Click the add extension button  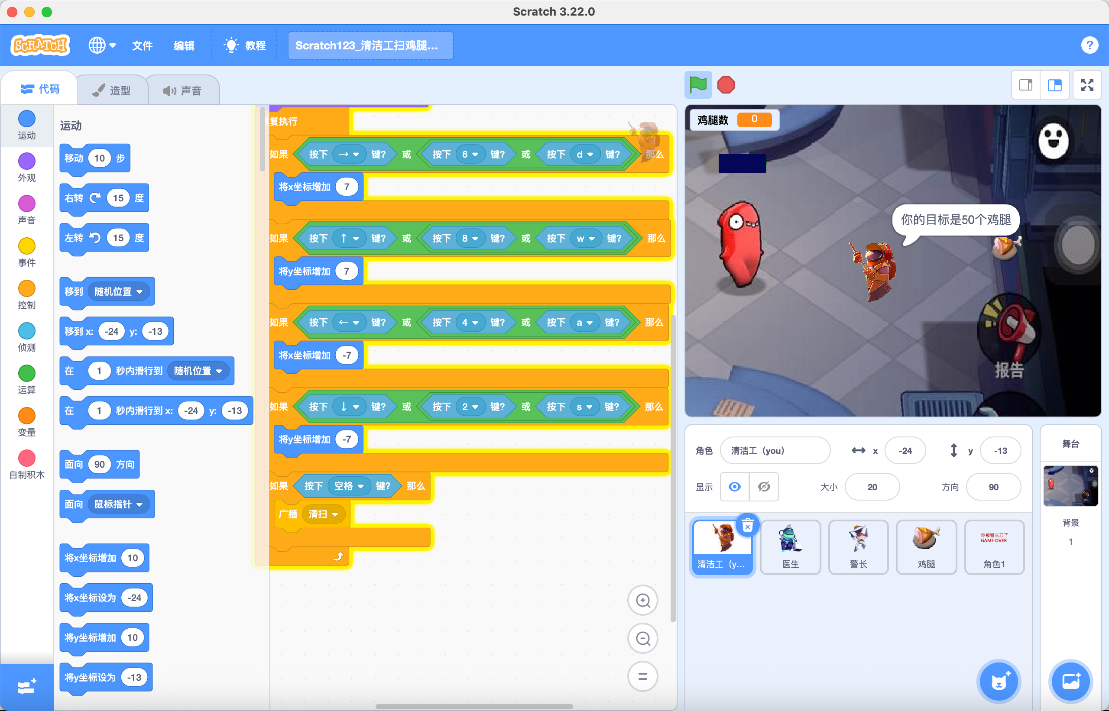(27, 687)
